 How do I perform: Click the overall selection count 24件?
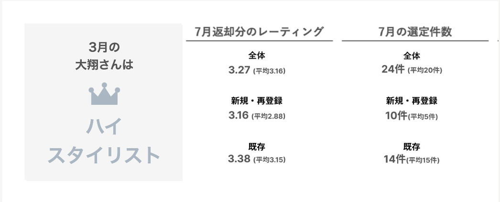coord(393,70)
